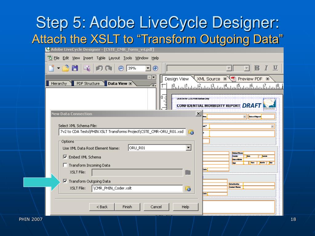Click the Cancel button

point(156,207)
